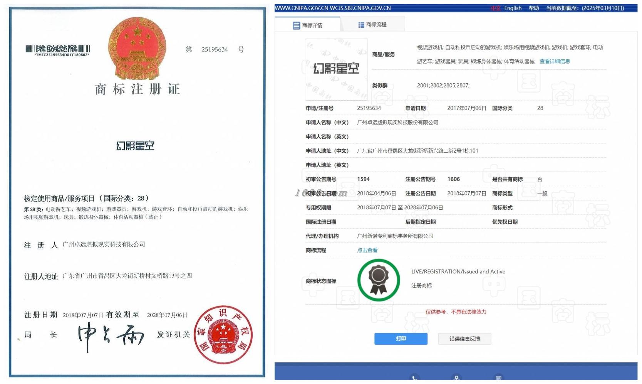Switch language to English
The height and width of the screenshot is (384, 642).
point(513,8)
